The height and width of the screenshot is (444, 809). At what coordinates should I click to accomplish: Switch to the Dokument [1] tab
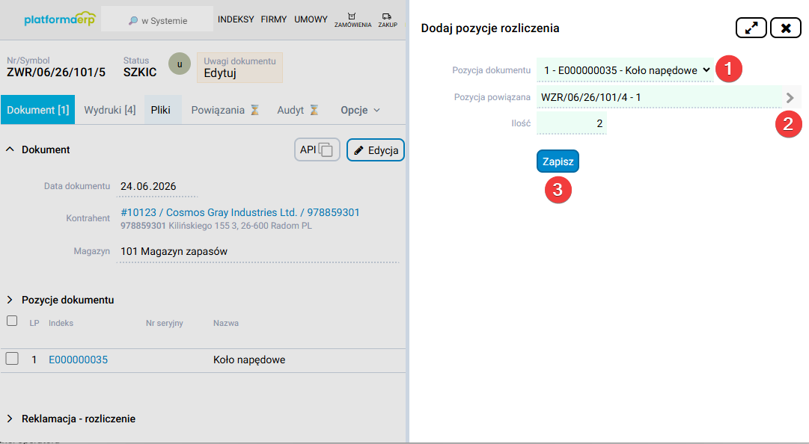pos(37,110)
